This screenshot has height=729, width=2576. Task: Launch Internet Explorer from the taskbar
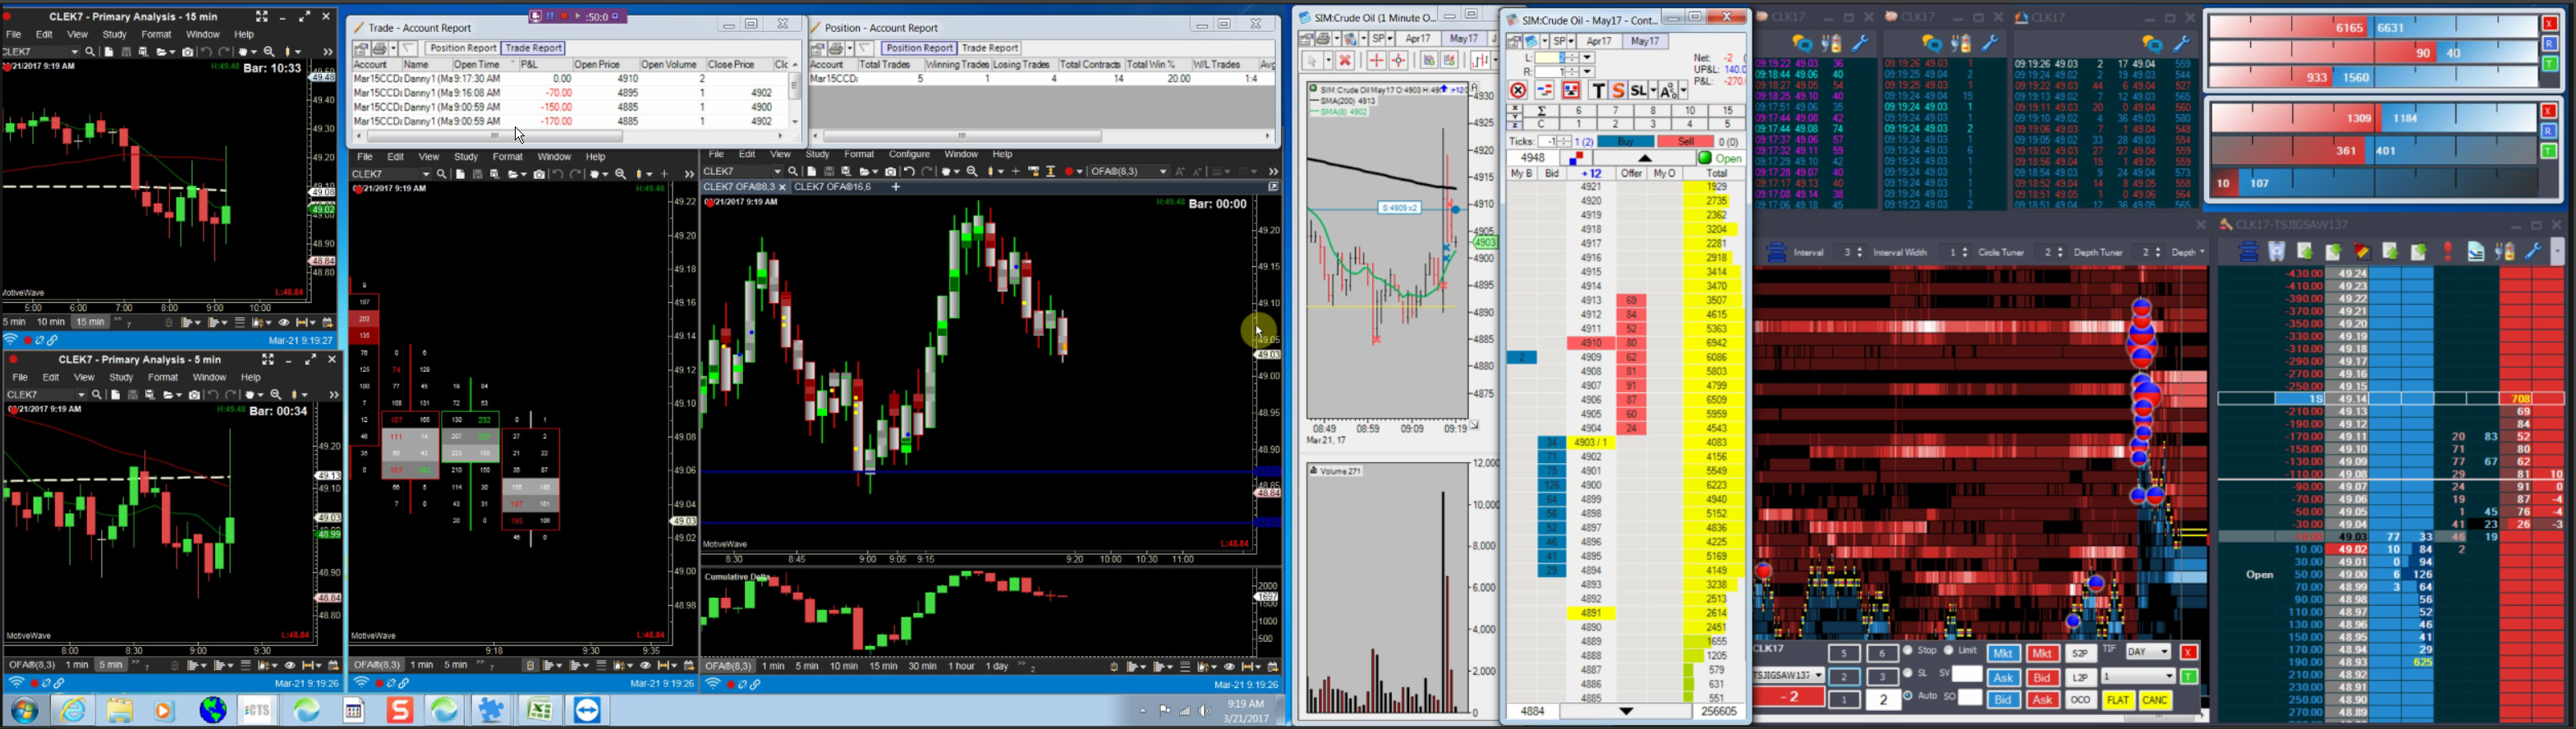(x=73, y=710)
